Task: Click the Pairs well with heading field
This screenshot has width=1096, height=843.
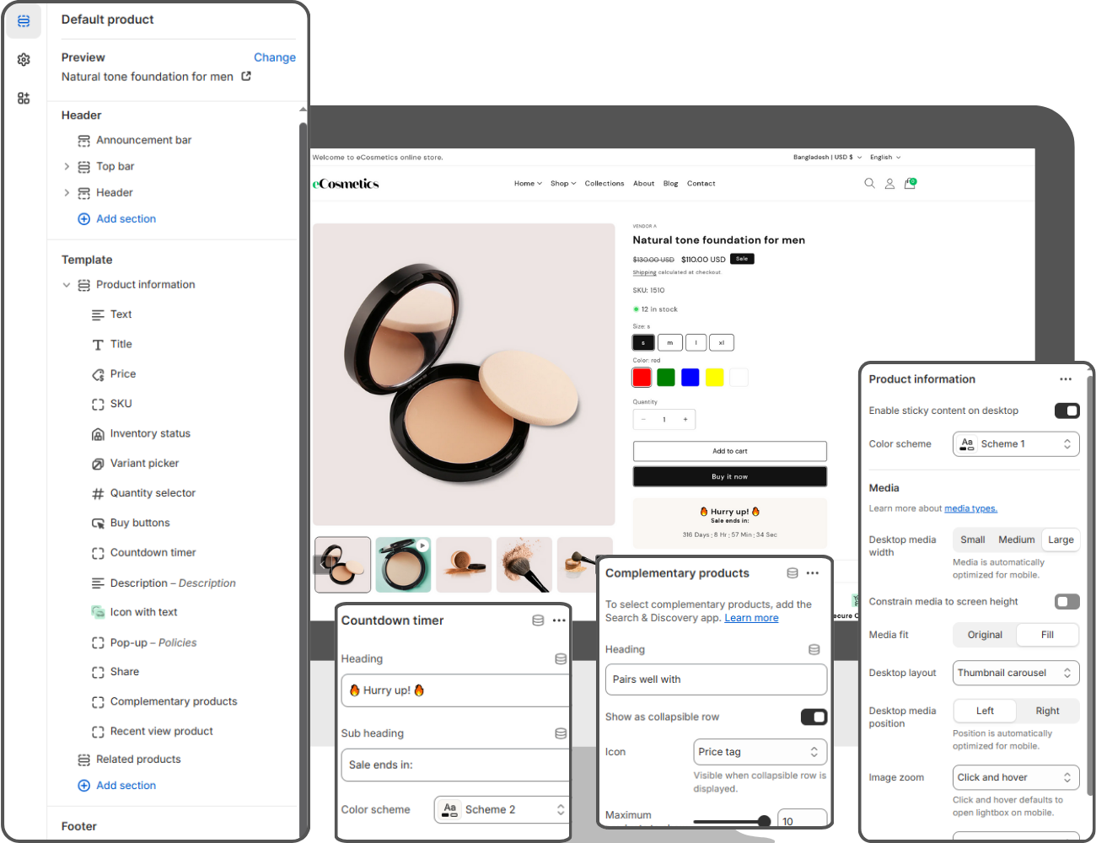Action: coord(716,679)
